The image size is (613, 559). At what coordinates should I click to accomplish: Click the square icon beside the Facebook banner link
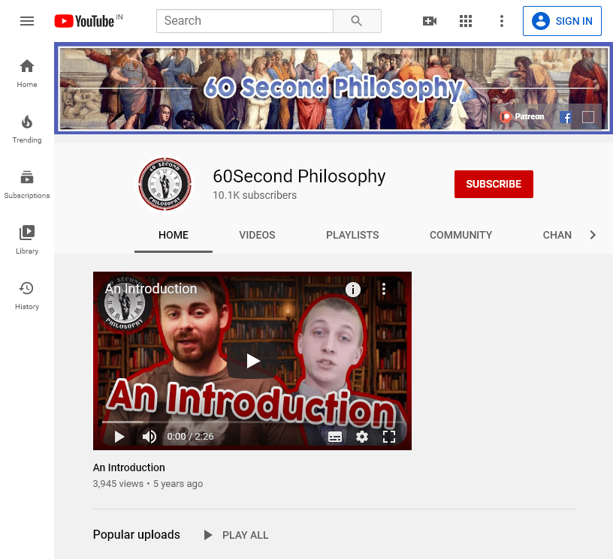pyautogui.click(x=588, y=117)
